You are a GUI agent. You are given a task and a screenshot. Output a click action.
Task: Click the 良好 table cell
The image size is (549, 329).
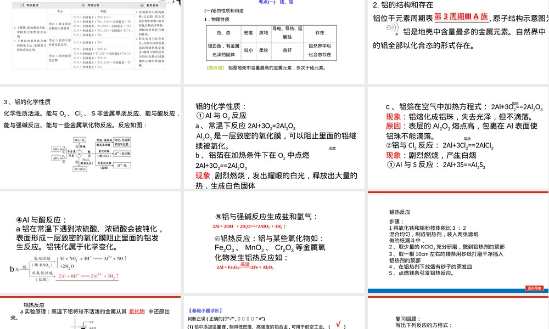(287, 50)
